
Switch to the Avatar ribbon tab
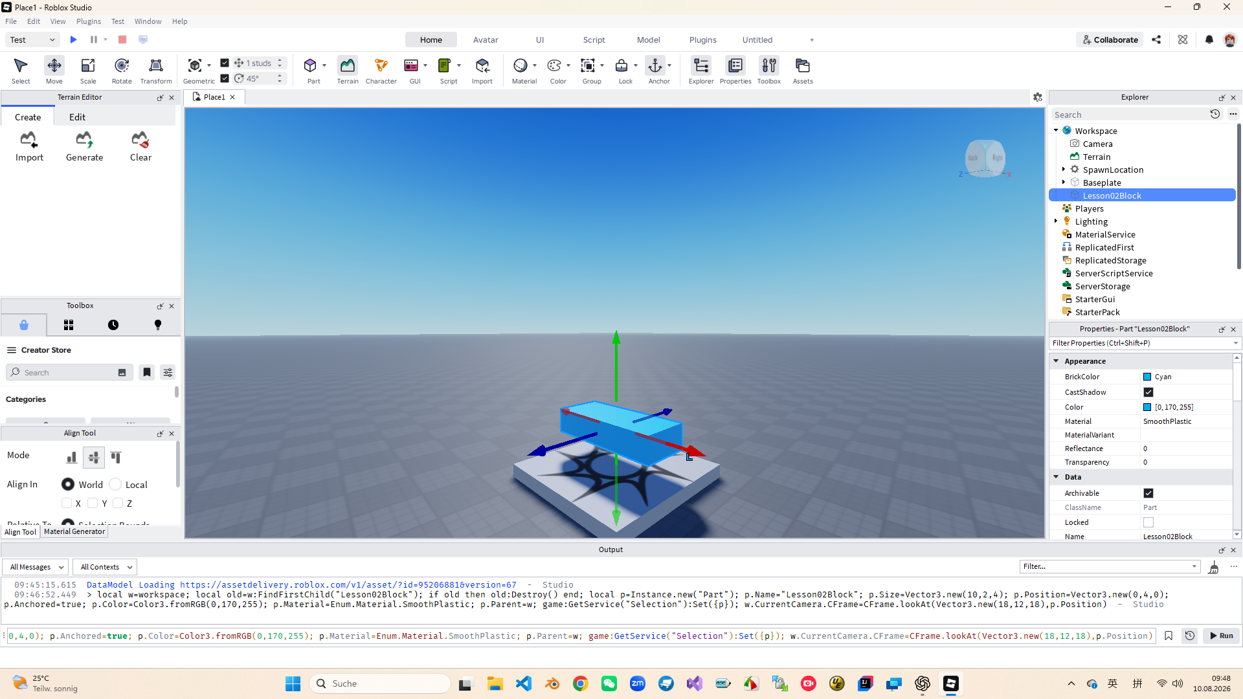[486, 39]
